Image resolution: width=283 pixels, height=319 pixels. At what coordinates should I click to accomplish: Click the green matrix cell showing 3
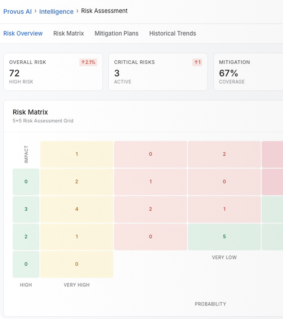(x=26, y=209)
